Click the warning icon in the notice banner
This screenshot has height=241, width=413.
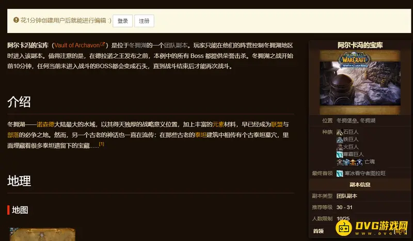(x=16, y=20)
